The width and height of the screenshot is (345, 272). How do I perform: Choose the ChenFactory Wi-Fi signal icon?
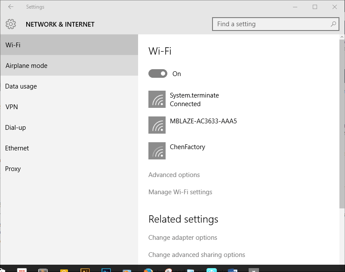(157, 151)
